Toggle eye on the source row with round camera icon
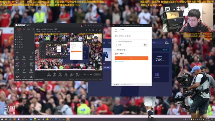 tap(15, 40)
